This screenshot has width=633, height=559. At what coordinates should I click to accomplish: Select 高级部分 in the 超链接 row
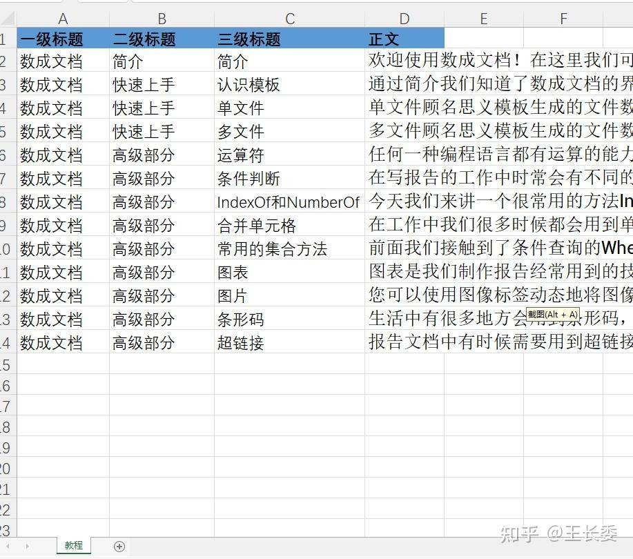(x=162, y=342)
